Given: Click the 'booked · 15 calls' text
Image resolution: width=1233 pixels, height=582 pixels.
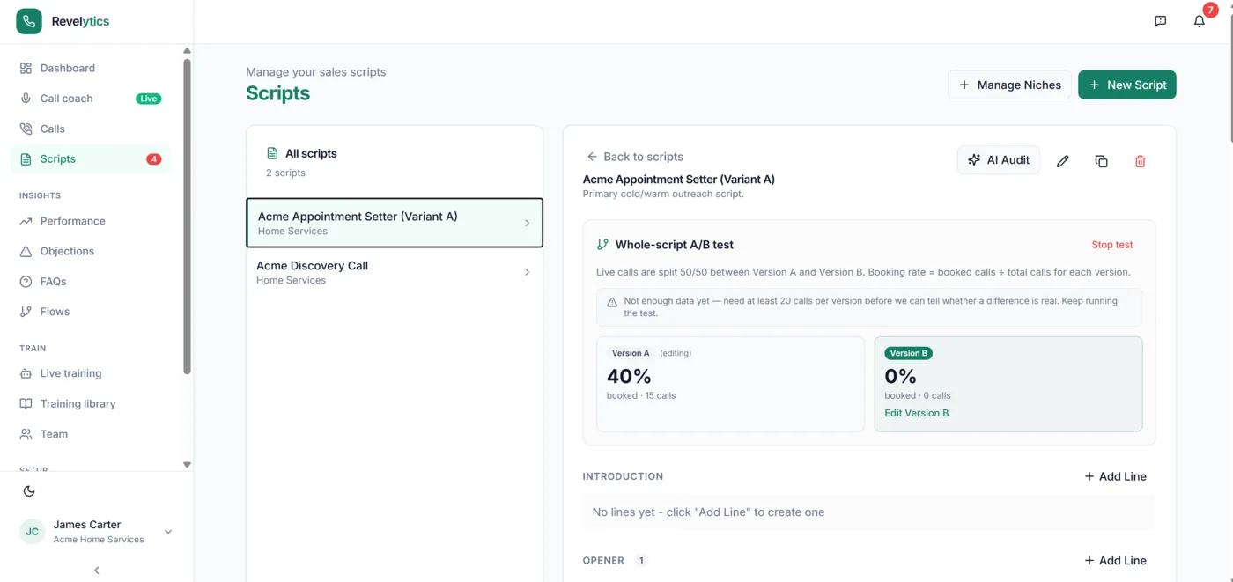Looking at the screenshot, I should click(641, 395).
